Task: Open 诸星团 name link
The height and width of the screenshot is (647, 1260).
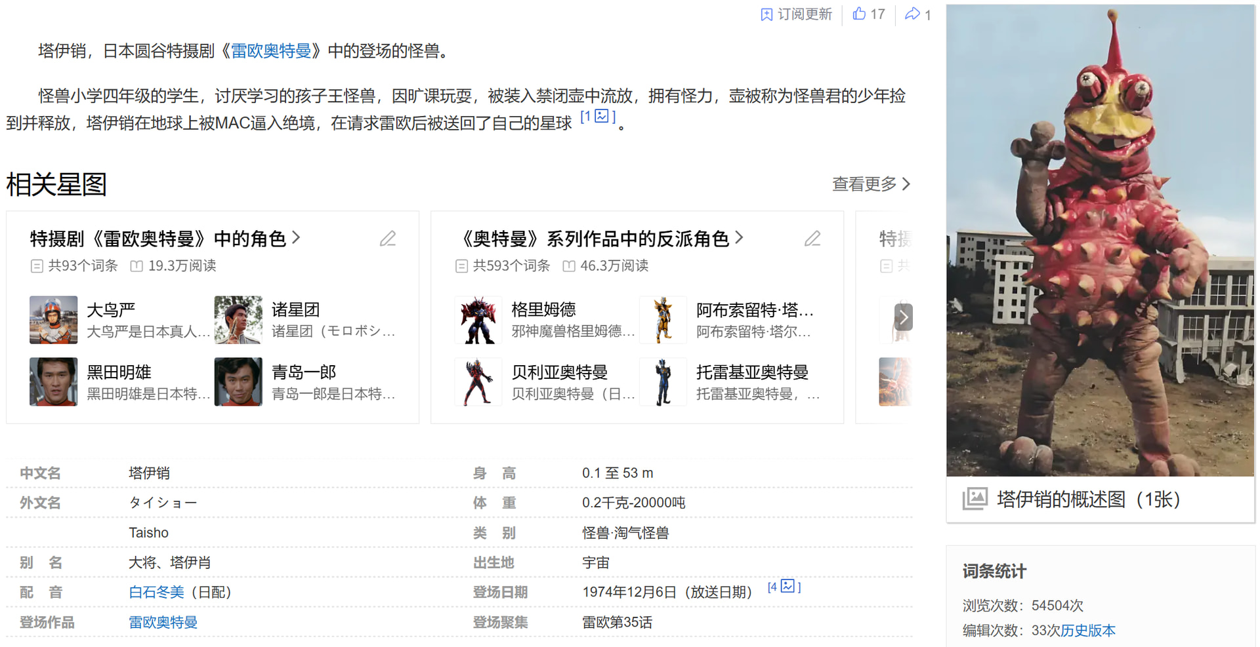Action: (x=296, y=310)
